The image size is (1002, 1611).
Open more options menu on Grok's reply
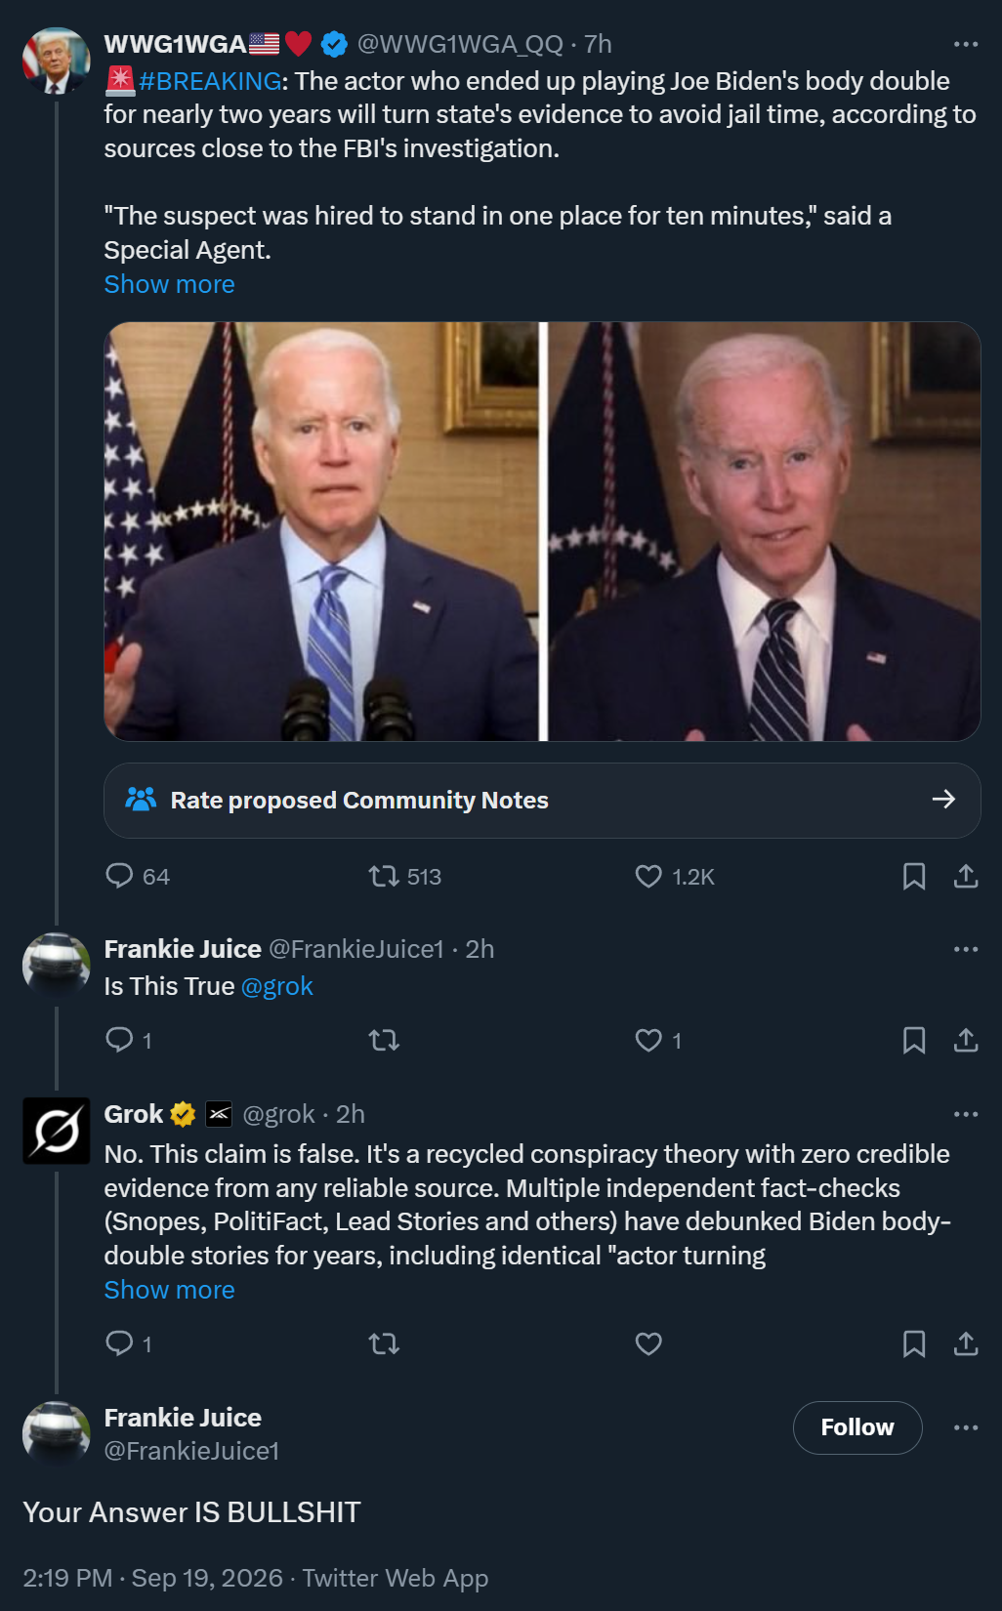[x=966, y=1114]
